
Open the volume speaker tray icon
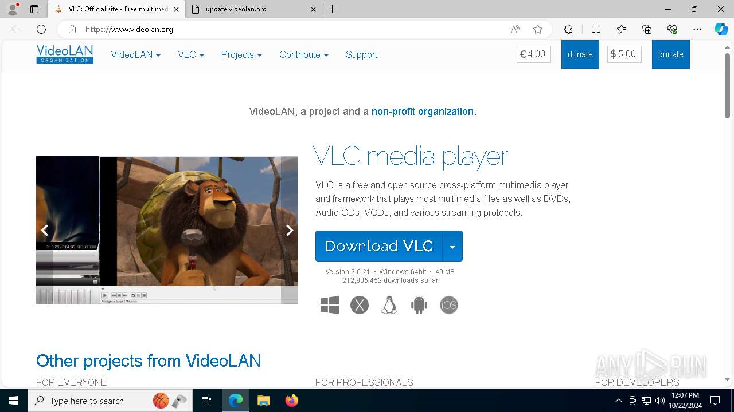pyautogui.click(x=660, y=401)
